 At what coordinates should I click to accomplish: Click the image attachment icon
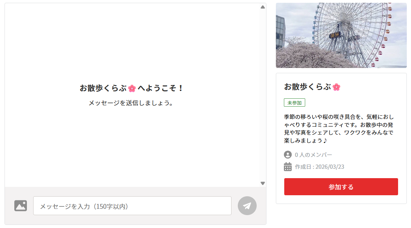(21, 206)
